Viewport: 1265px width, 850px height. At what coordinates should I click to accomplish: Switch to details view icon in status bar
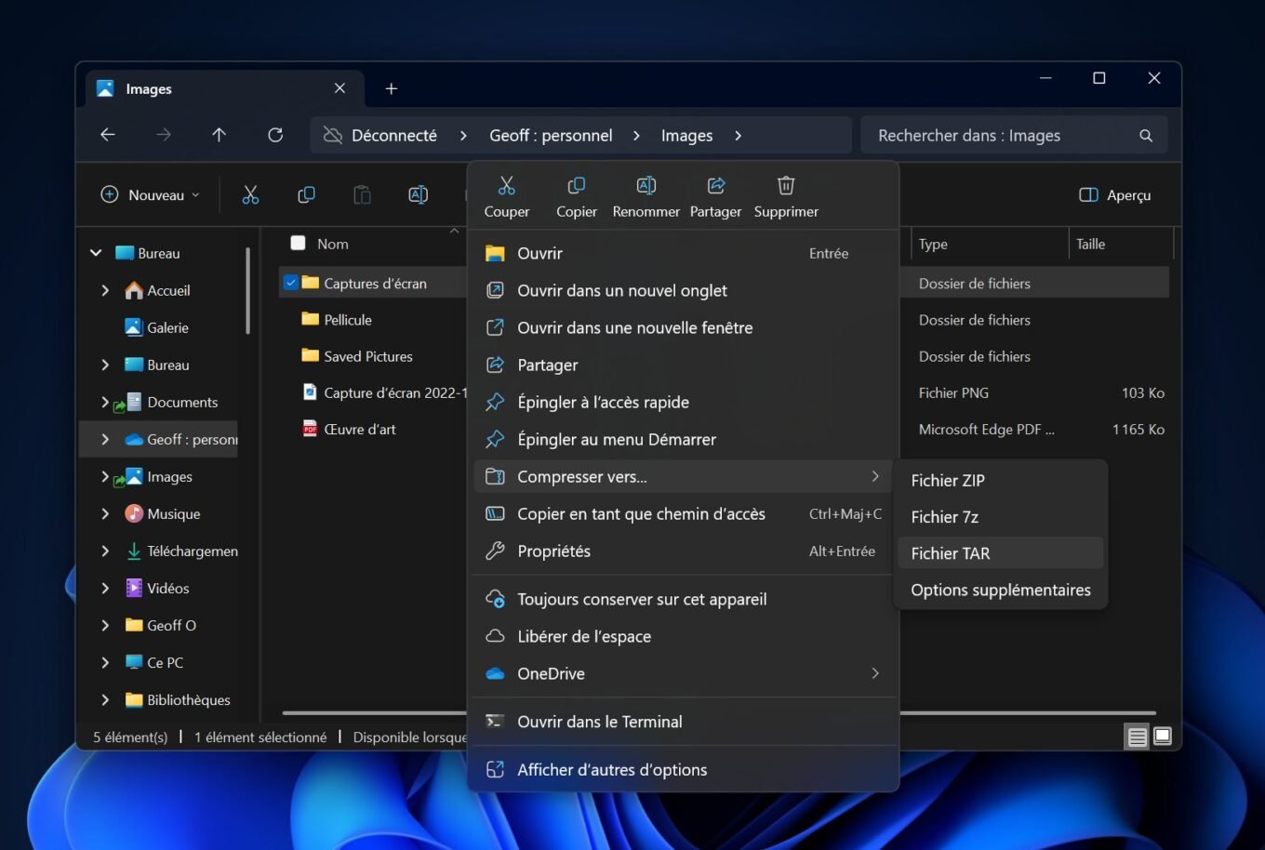1137,737
